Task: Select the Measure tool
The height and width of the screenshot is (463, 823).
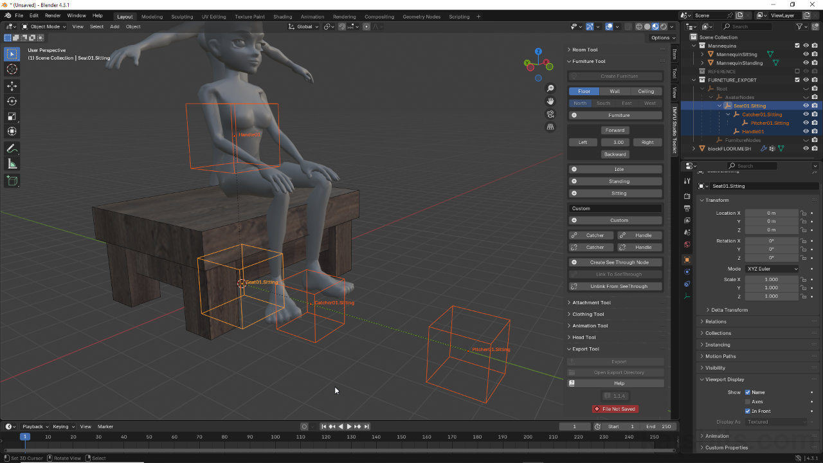Action: 12,164
